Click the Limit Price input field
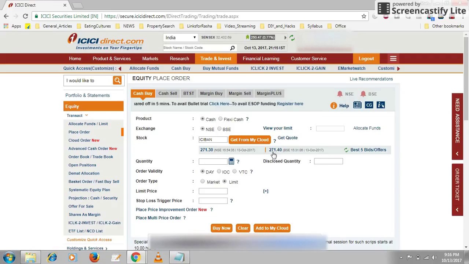 [x=213, y=191]
